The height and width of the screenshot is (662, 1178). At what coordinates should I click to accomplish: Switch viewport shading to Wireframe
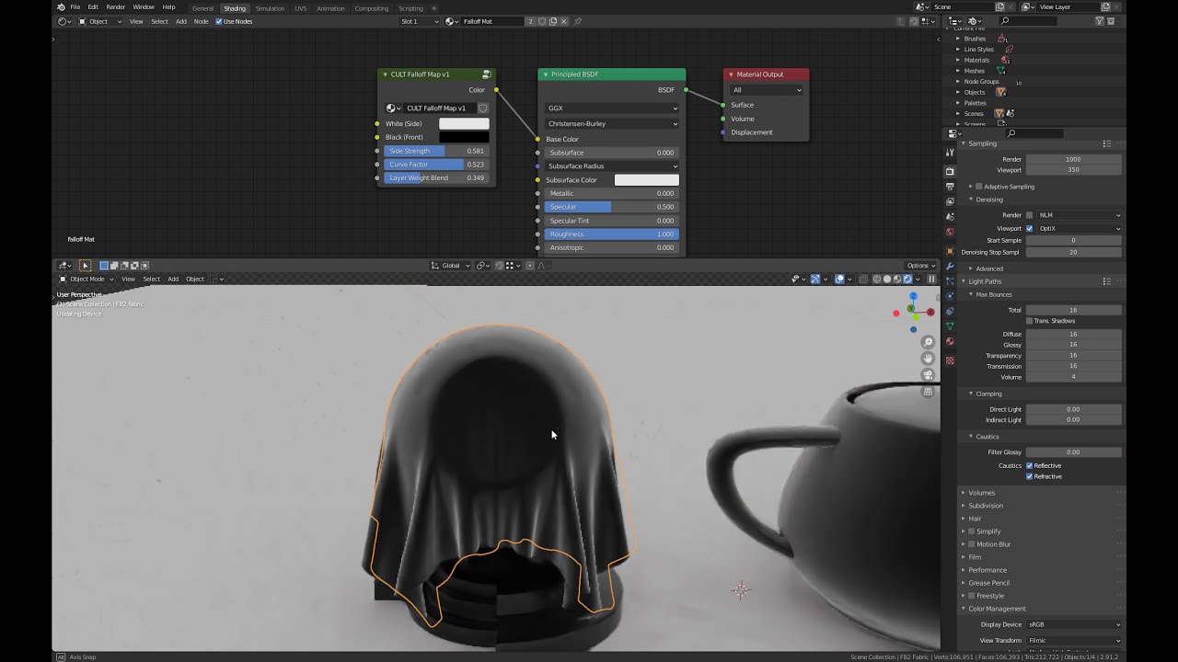(876, 279)
